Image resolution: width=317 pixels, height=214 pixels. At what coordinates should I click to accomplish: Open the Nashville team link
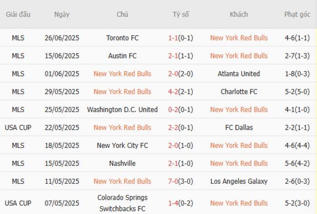pyautogui.click(x=122, y=163)
